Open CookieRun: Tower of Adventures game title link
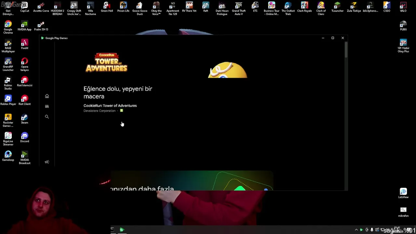Viewport: 416px width, 234px height. pos(110,106)
